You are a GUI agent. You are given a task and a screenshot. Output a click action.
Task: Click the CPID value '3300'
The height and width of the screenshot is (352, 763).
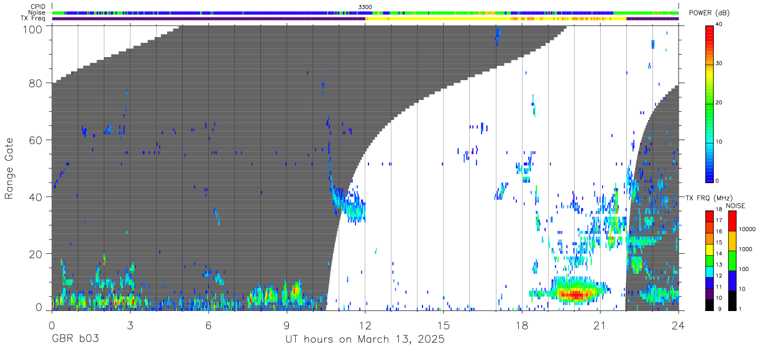pos(365,7)
